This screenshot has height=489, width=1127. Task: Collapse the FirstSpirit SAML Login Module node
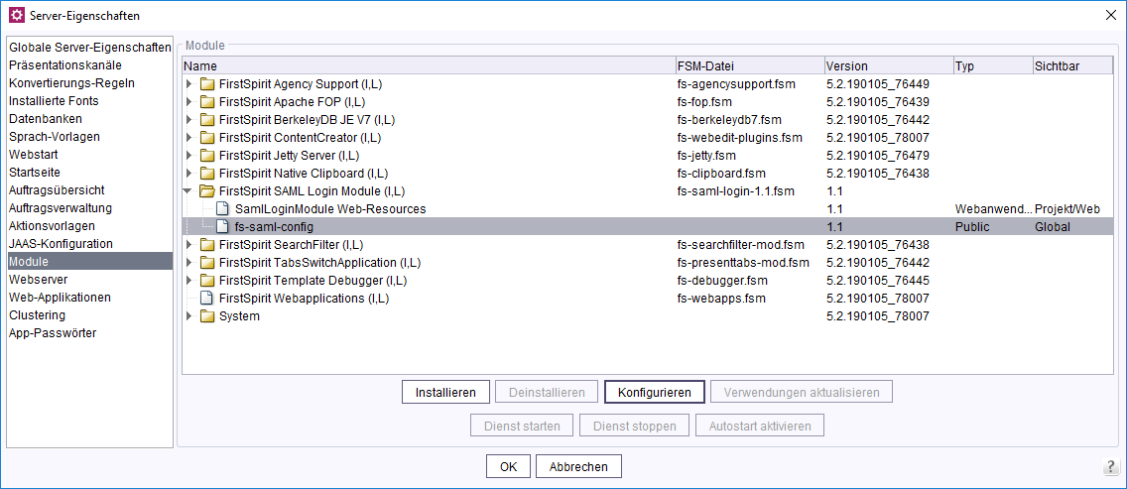pos(189,191)
